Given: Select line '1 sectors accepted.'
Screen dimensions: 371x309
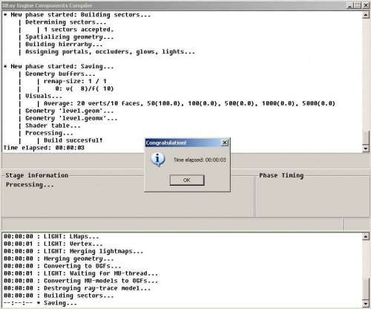Looking at the screenshot, I should pos(79,30).
